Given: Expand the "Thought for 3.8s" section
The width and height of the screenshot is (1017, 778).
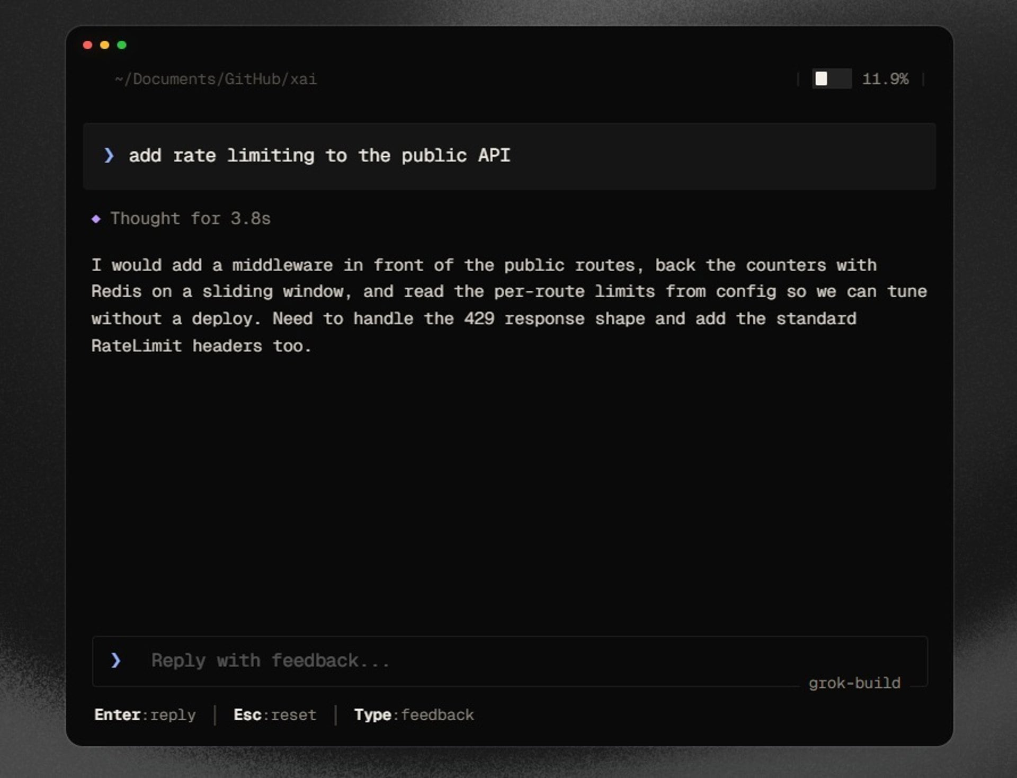Looking at the screenshot, I should [x=190, y=219].
